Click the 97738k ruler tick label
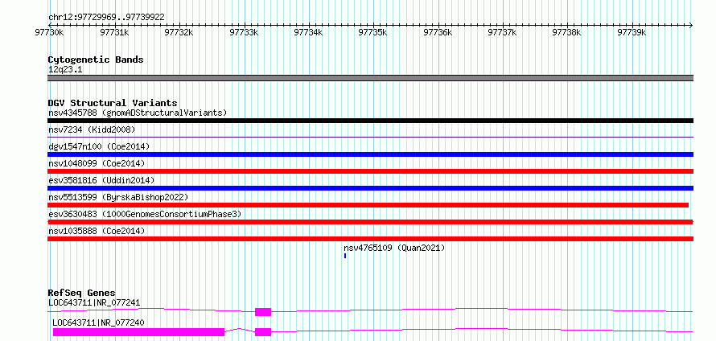 pos(566,33)
